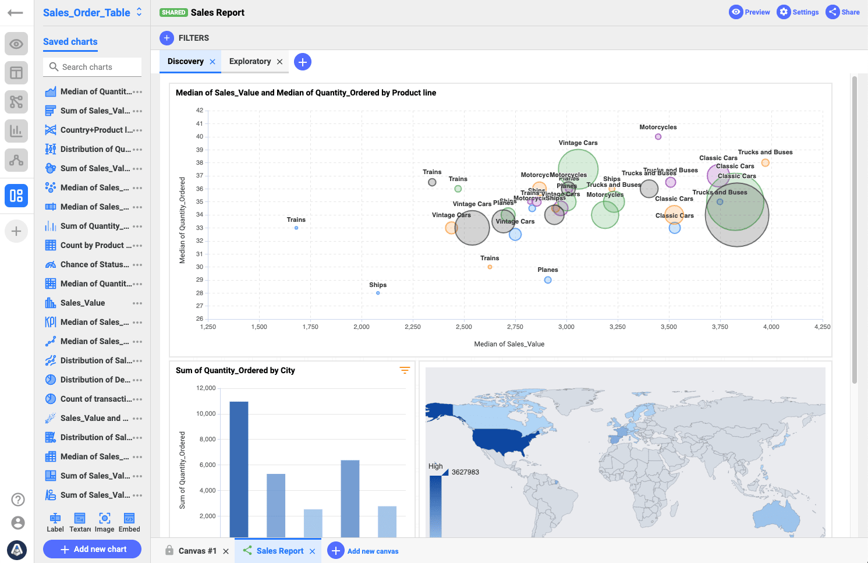Switch to the Discovery tab

pyautogui.click(x=185, y=61)
